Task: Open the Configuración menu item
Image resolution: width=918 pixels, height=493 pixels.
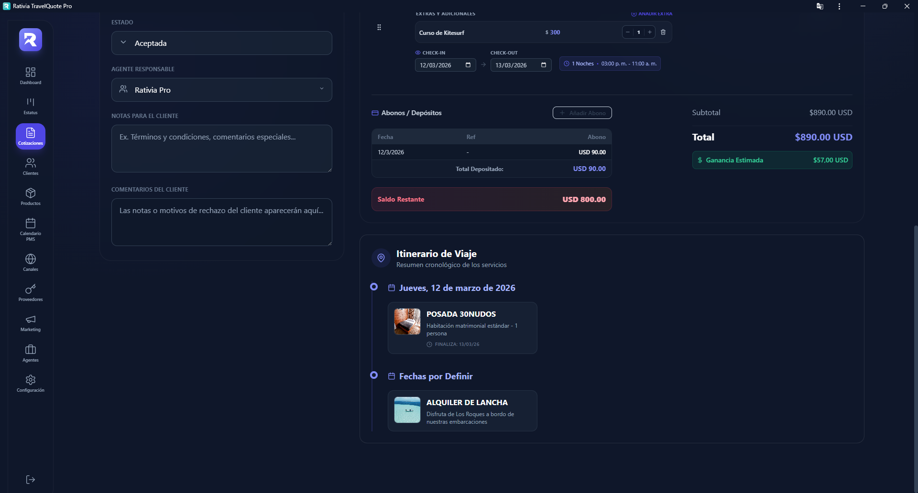Action: tap(31, 383)
